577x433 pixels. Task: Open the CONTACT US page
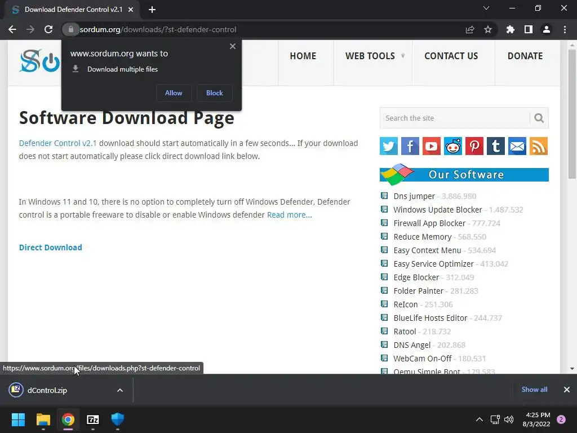coord(451,56)
